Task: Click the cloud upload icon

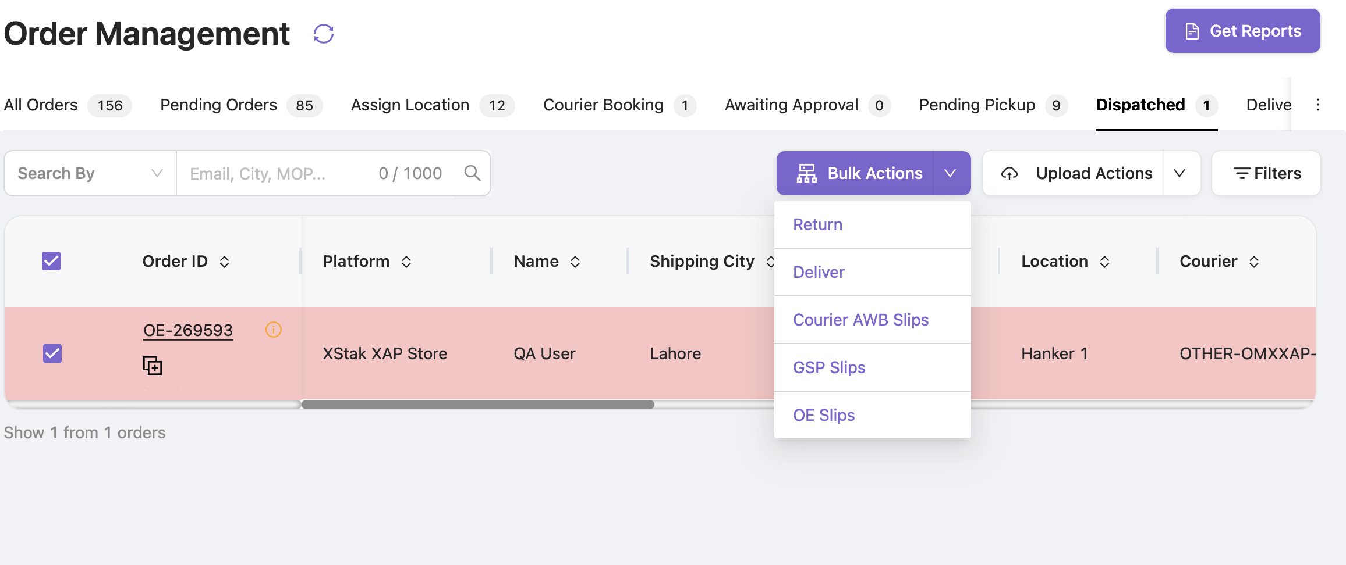Action: coord(1009,173)
